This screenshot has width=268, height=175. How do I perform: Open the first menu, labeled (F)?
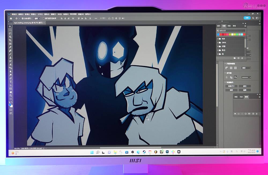[x=14, y=14]
